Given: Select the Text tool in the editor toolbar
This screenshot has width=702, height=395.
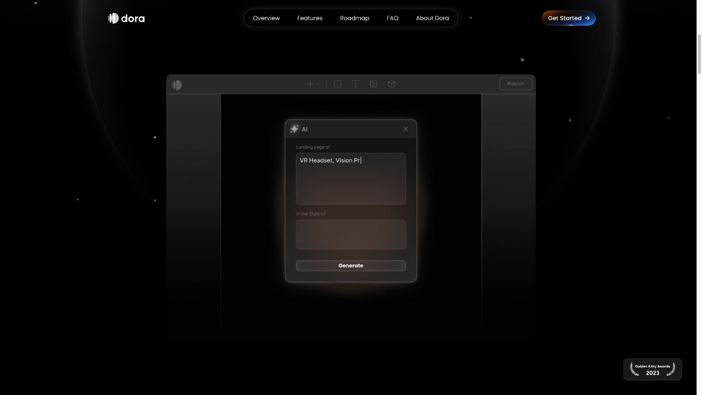Looking at the screenshot, I should (x=355, y=84).
